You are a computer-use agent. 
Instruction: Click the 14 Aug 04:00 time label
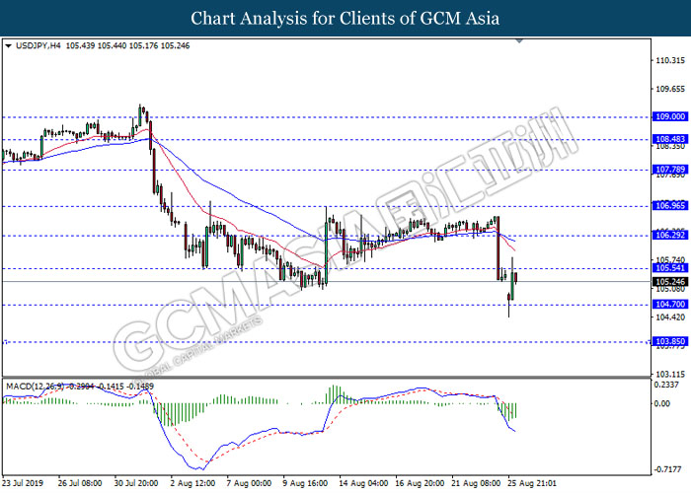pyautogui.click(x=363, y=483)
